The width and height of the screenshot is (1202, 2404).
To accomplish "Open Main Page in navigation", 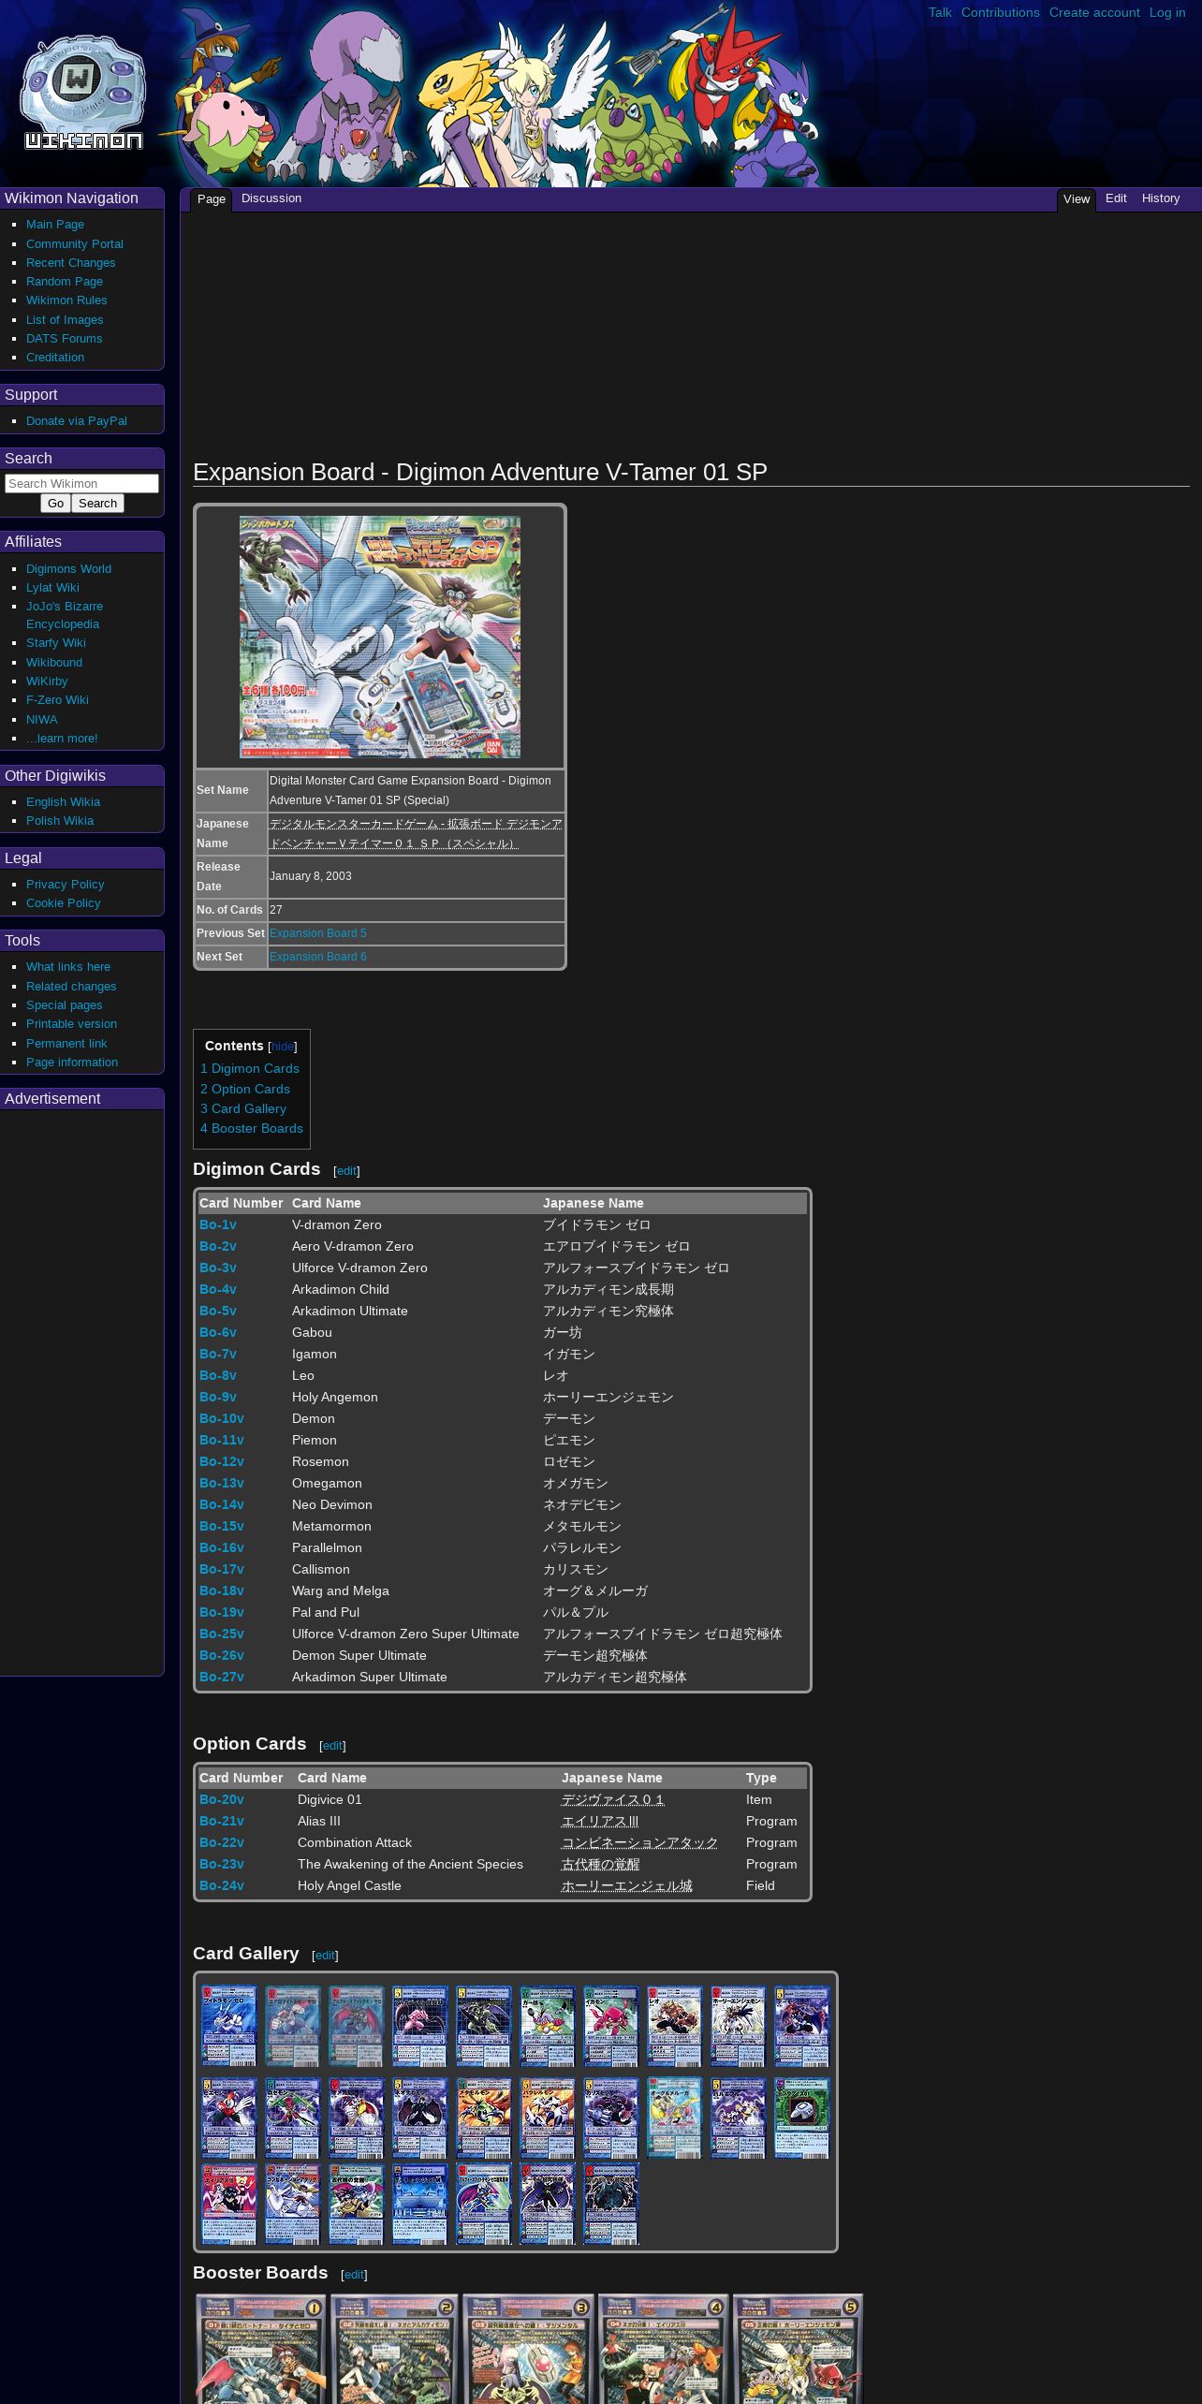I will [x=55, y=225].
